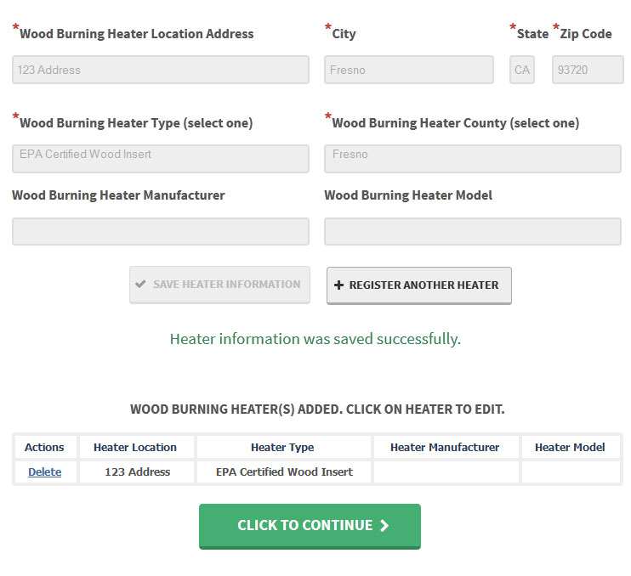This screenshot has height=576, width=631.
Task: Click the Heater Type column header
Action: point(282,448)
